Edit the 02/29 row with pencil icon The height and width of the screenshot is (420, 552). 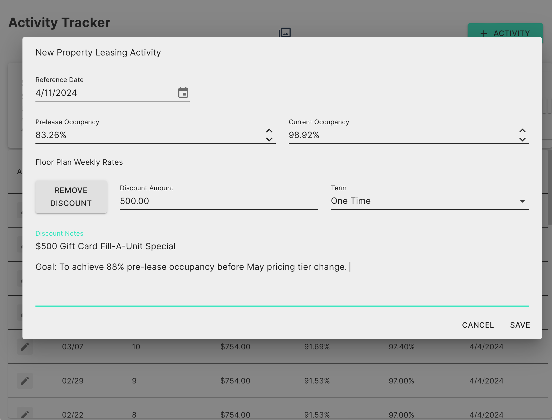pos(25,381)
